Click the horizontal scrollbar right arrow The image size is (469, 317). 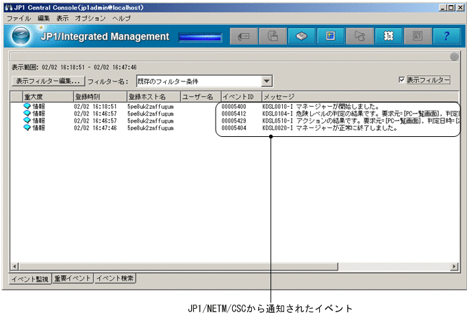[454, 266]
